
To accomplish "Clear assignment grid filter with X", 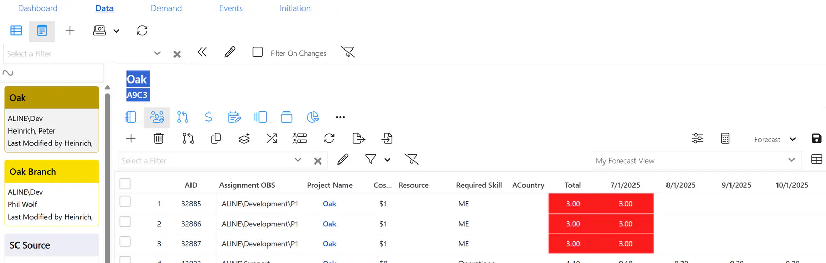I will 317,161.
